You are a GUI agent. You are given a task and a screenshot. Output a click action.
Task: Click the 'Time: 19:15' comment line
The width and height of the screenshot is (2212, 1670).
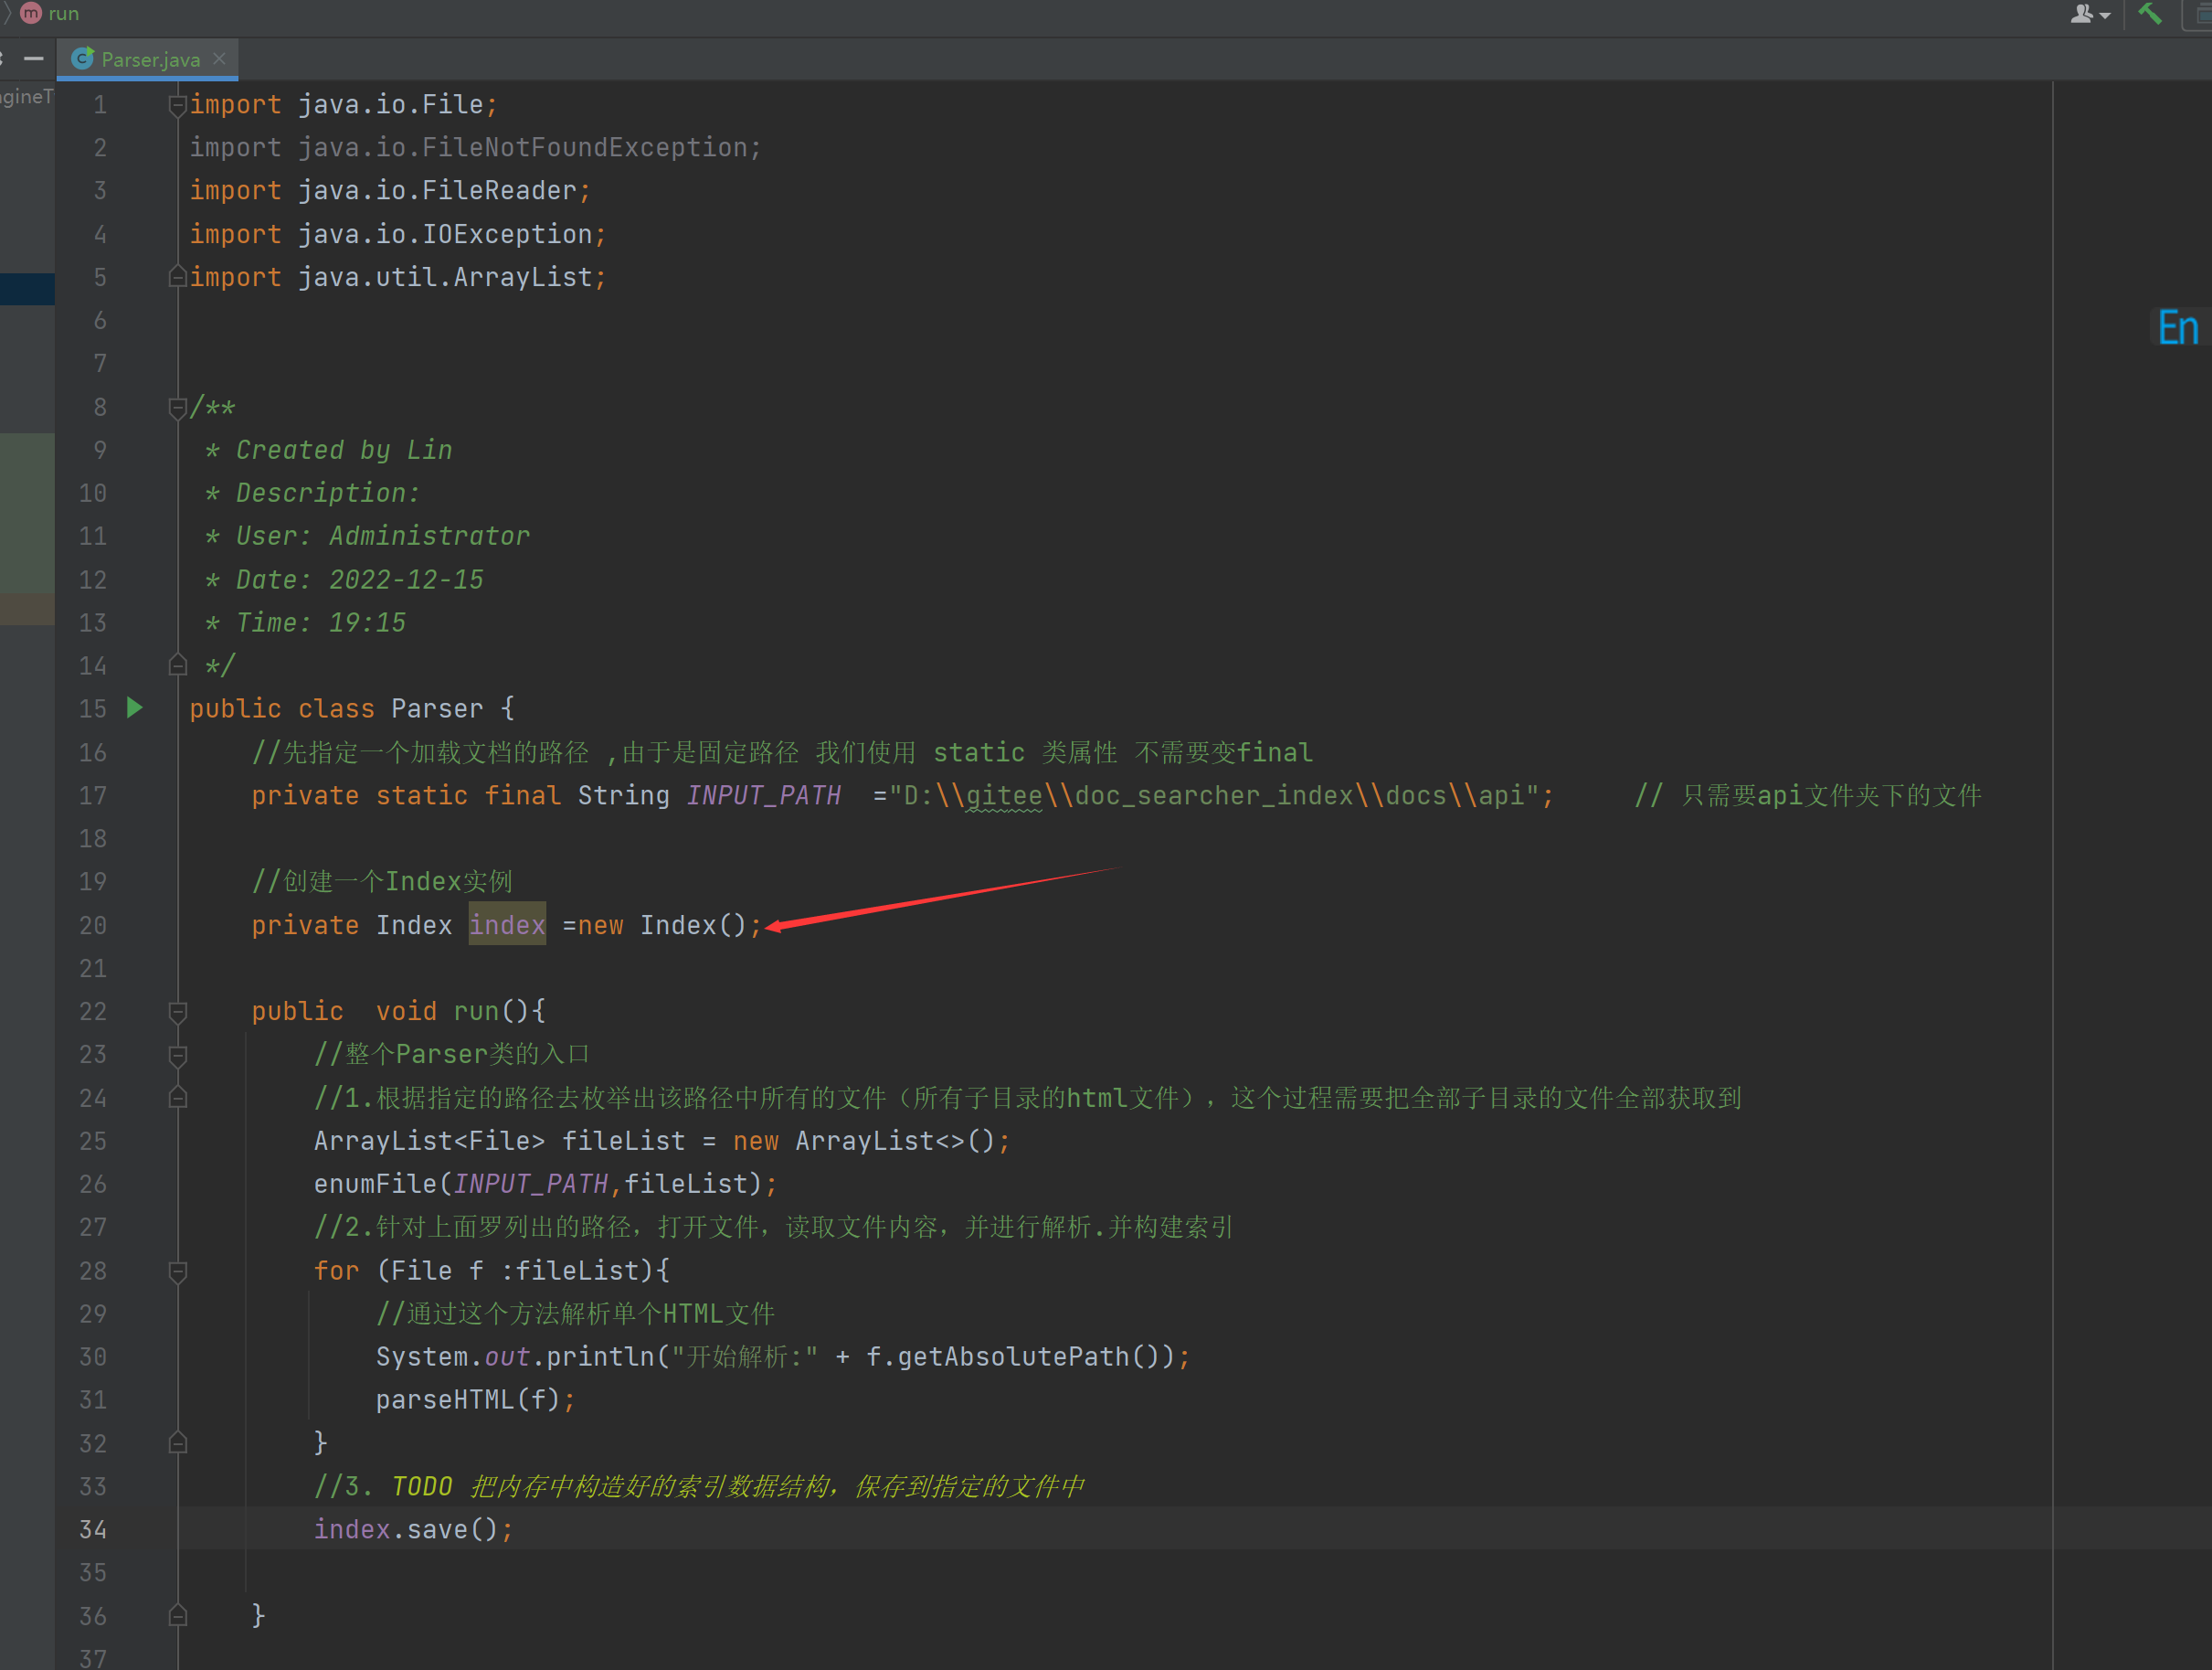tap(305, 622)
